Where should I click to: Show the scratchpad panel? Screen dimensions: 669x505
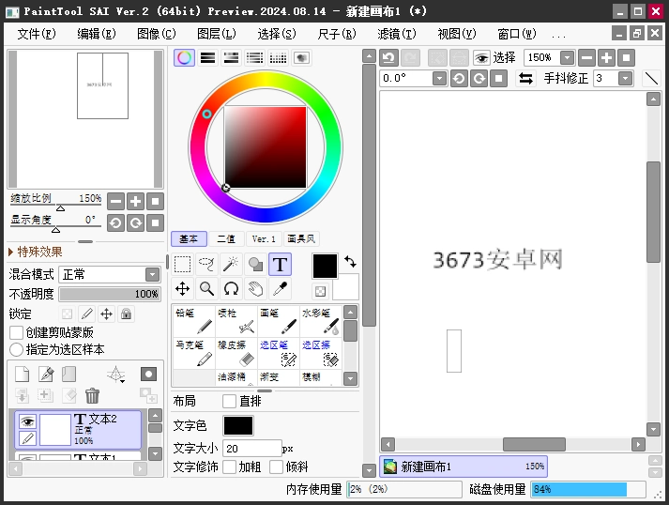click(301, 57)
